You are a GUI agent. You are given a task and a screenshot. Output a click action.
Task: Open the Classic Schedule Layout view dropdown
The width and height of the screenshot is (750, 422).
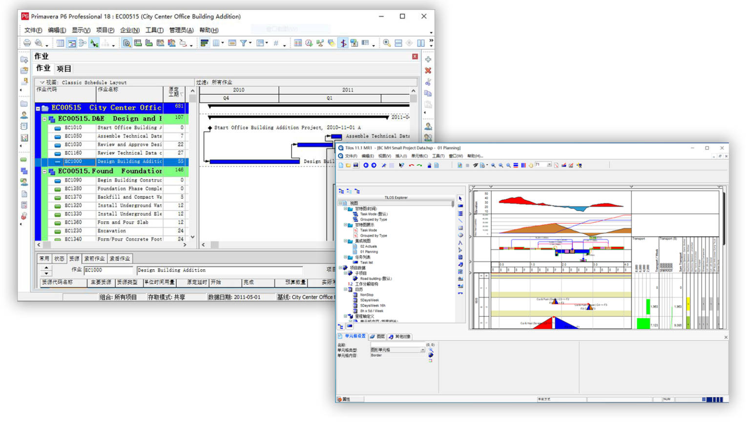point(42,83)
